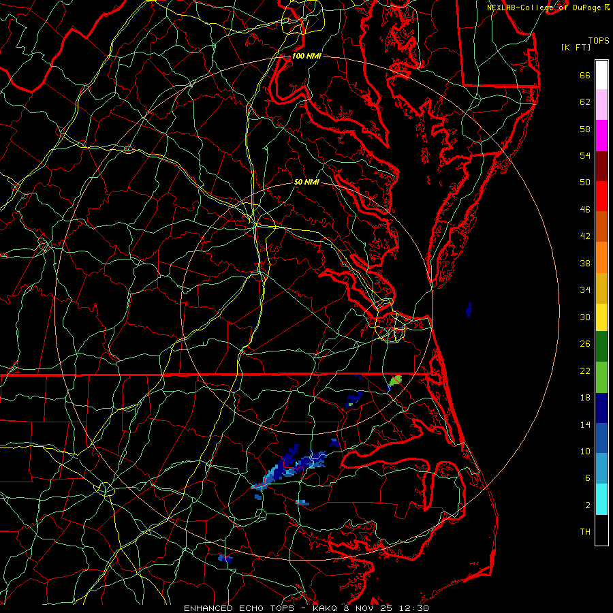Select the dark green legend swatch
This screenshot has height=613, width=613.
tap(601, 347)
